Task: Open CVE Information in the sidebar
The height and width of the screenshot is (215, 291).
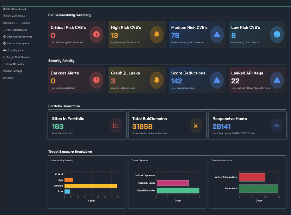Action: tap(16, 16)
